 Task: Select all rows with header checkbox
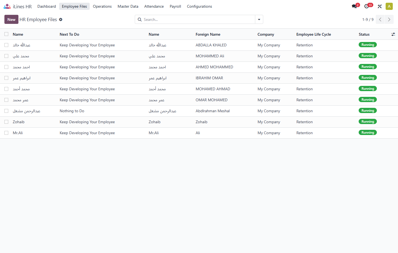click(x=6, y=34)
